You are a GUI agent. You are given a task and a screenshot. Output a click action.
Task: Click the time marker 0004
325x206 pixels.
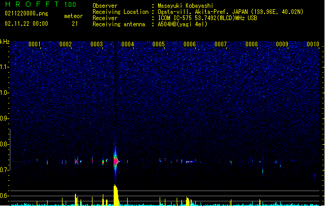point(128,44)
